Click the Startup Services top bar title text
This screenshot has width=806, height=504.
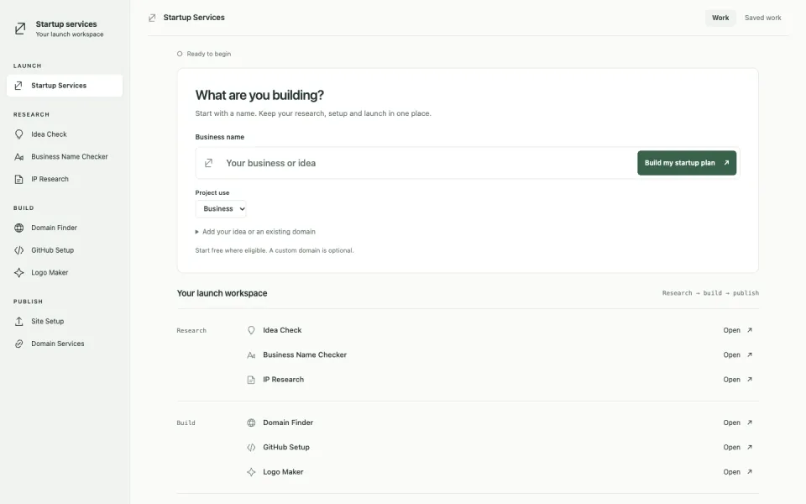[x=194, y=18]
